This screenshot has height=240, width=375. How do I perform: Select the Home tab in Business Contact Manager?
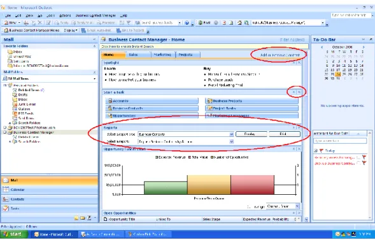pyautogui.click(x=113, y=55)
